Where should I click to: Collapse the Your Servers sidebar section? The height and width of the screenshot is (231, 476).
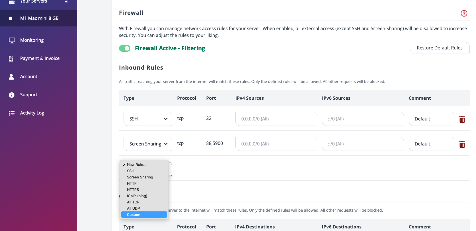pos(66,2)
